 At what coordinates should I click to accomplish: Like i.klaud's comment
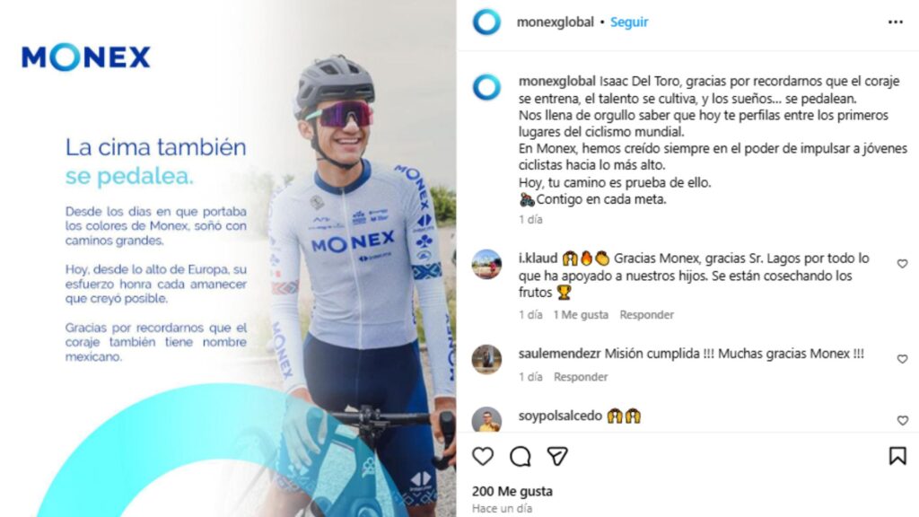coord(902,264)
